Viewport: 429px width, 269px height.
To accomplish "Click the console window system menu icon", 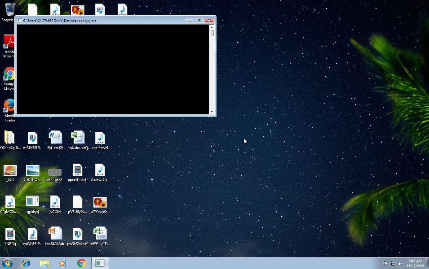I will [x=19, y=21].
